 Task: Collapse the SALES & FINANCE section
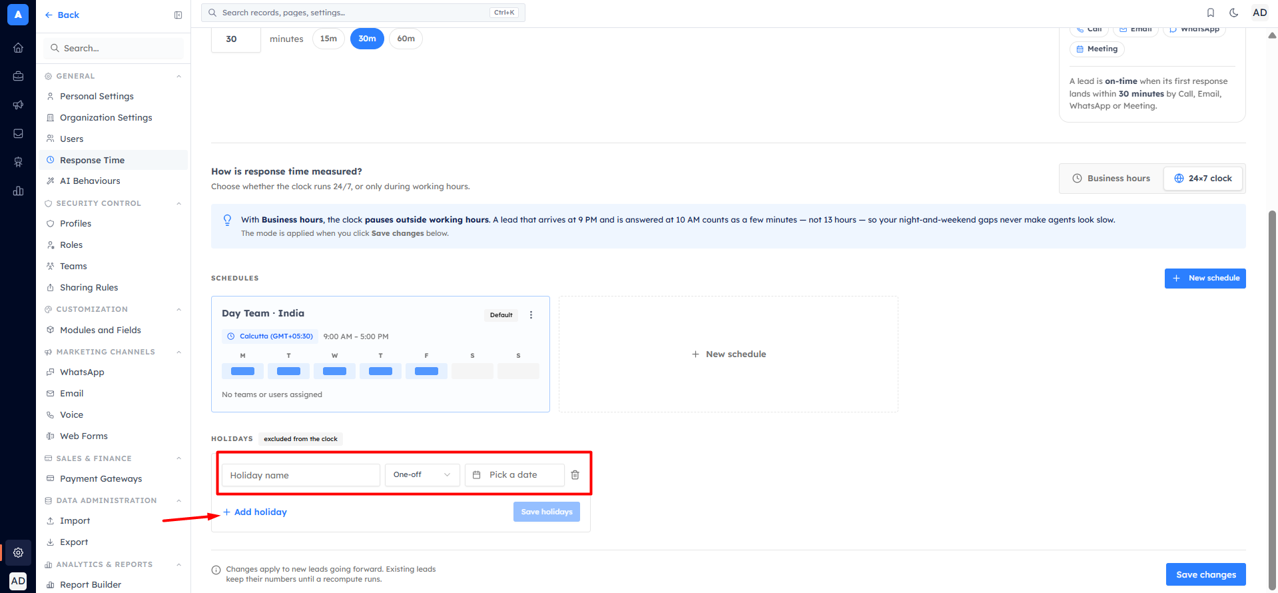(178, 458)
